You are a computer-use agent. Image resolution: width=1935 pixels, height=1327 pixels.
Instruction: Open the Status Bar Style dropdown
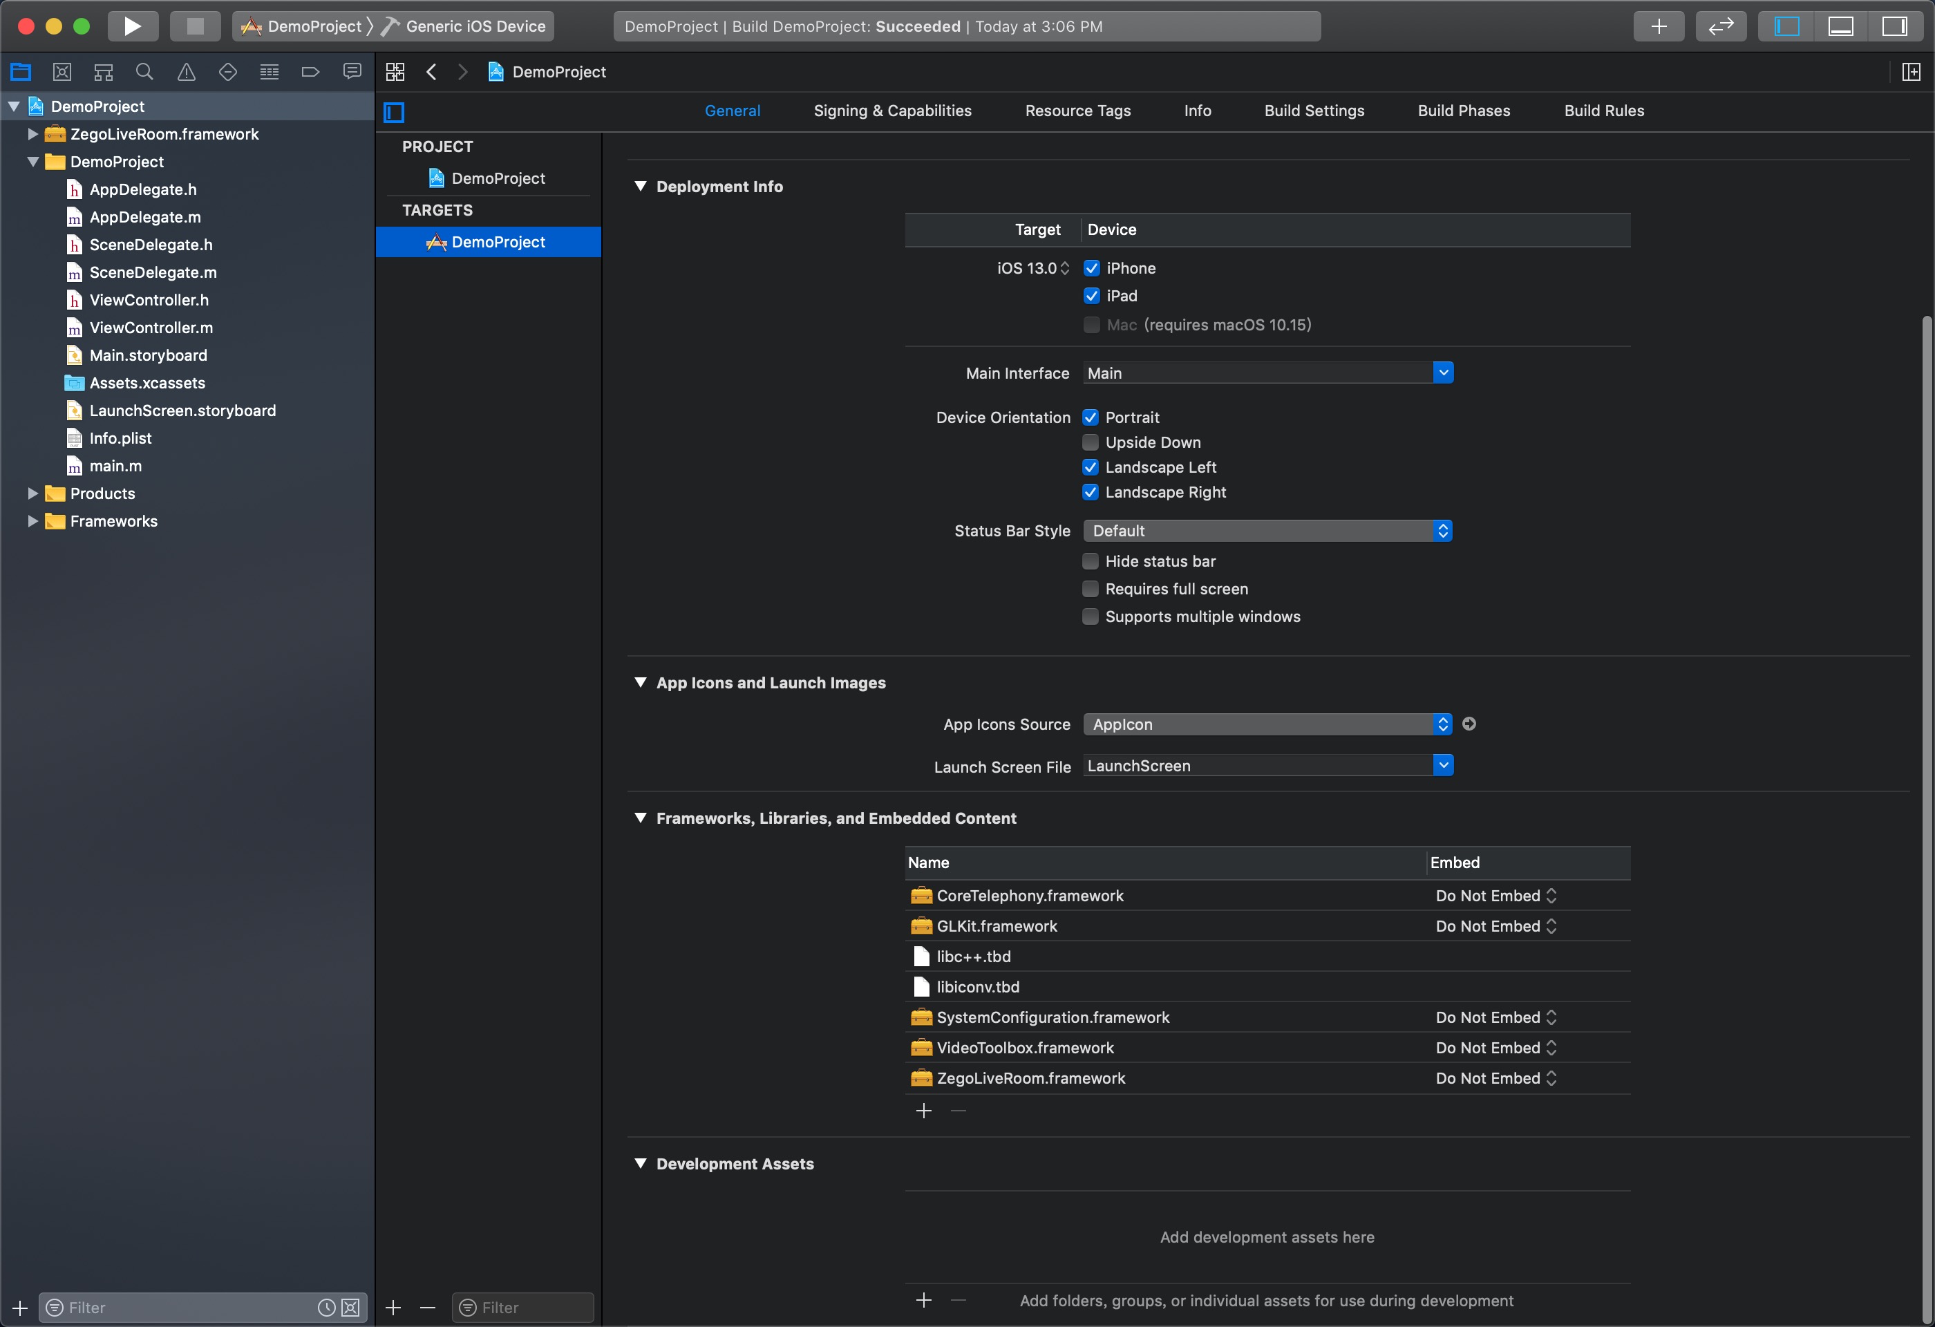click(x=1267, y=530)
